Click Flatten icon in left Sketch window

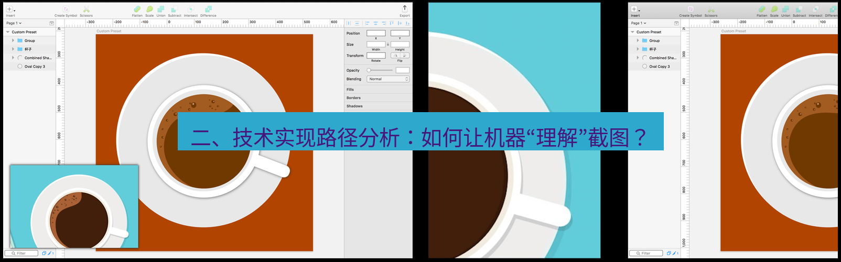[137, 9]
